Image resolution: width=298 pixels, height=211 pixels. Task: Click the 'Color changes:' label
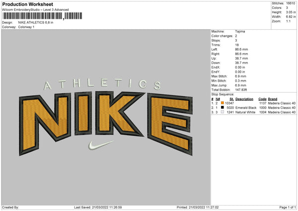click(222, 36)
